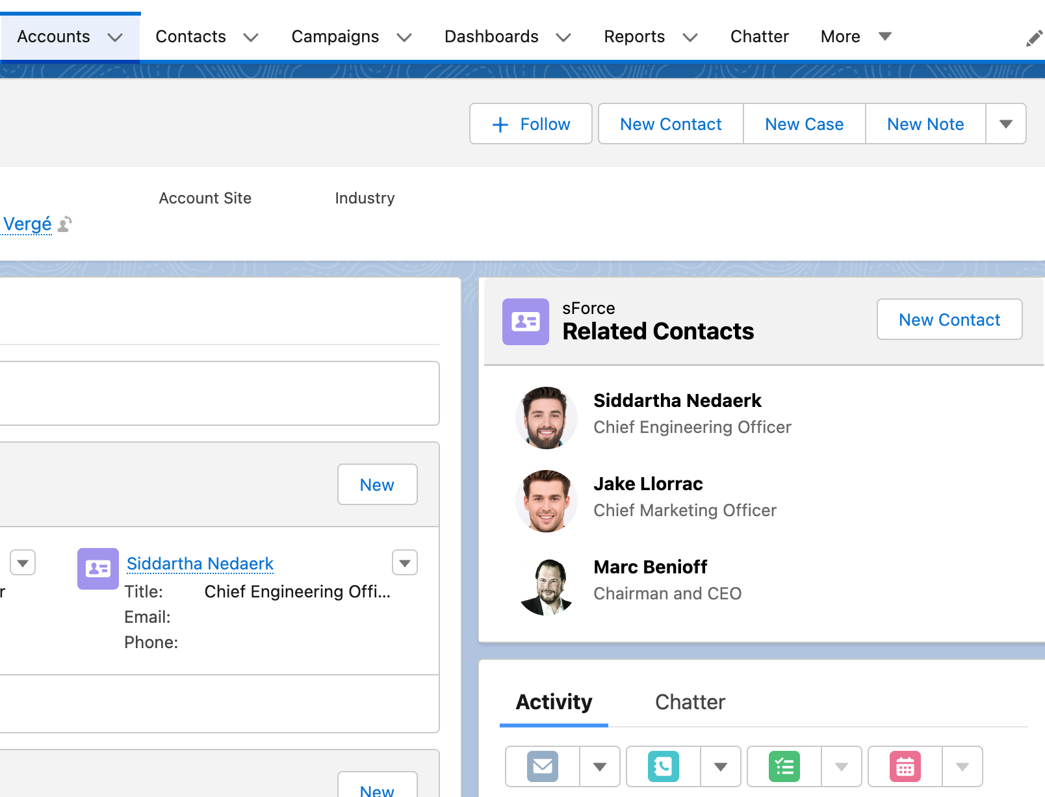Expand more actions dropdown next to New Note
1045x797 pixels.
pyautogui.click(x=1005, y=124)
